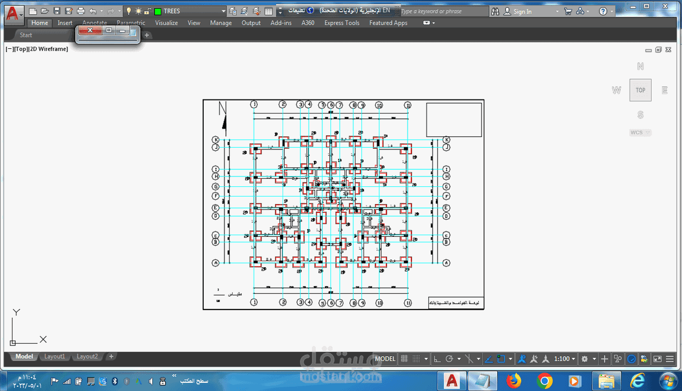Click the table/grid icon beside layer tools
Screen dimensions: 682x391
click(x=268, y=11)
